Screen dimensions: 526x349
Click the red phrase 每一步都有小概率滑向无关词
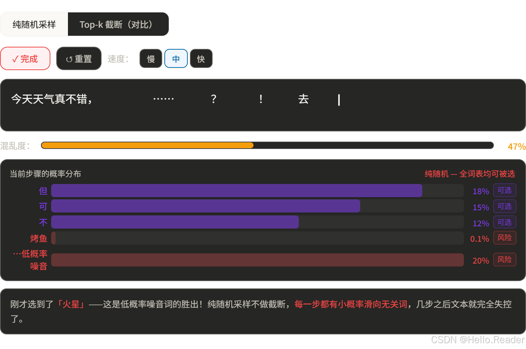pos(351,304)
